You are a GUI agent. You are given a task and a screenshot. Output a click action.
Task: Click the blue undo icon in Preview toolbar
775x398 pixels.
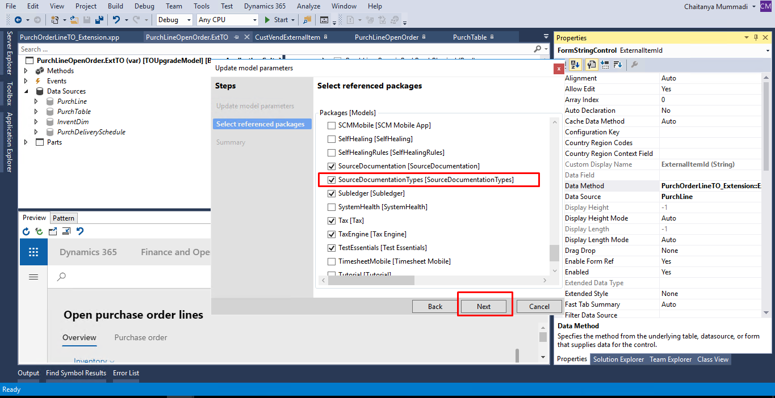80,231
